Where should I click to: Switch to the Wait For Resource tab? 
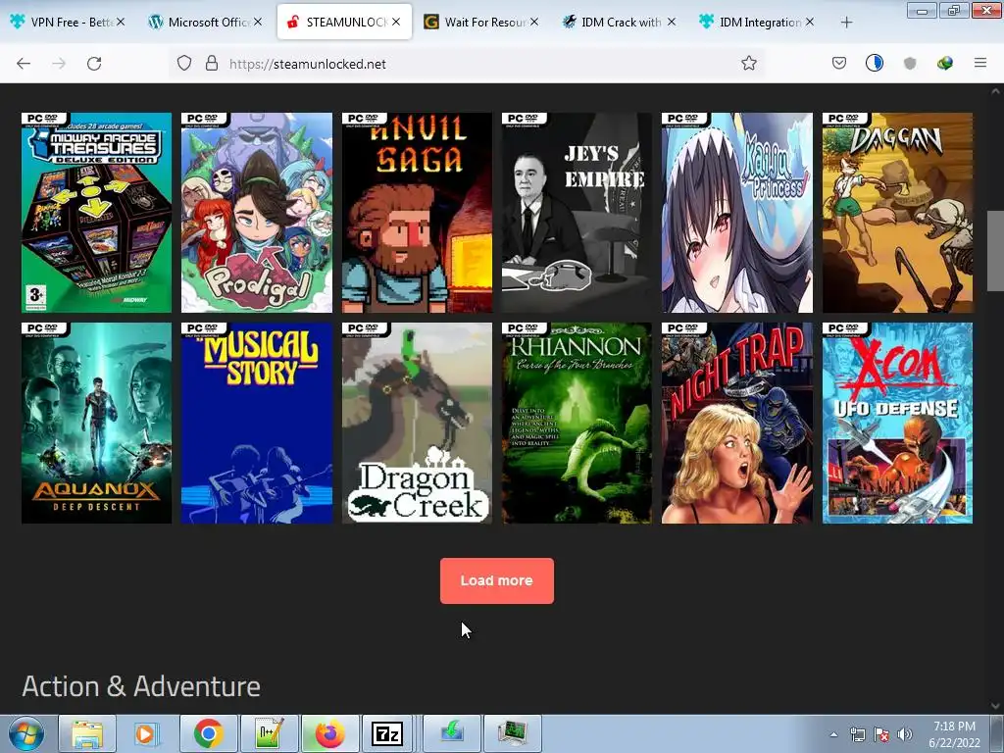(x=481, y=22)
